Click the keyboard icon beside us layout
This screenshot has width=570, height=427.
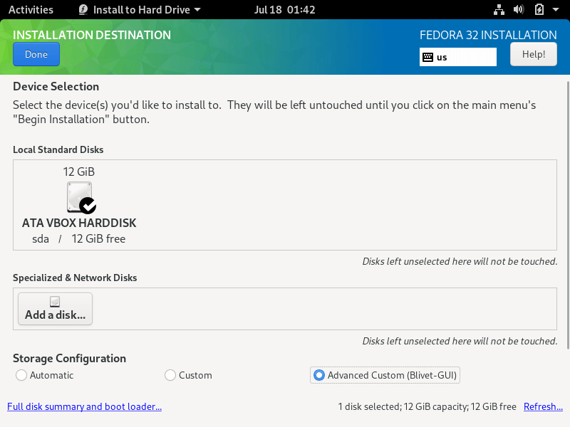coord(428,57)
